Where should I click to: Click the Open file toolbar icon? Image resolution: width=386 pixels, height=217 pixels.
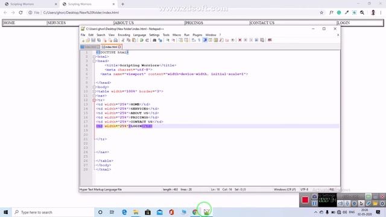pyautogui.click(x=88, y=40)
